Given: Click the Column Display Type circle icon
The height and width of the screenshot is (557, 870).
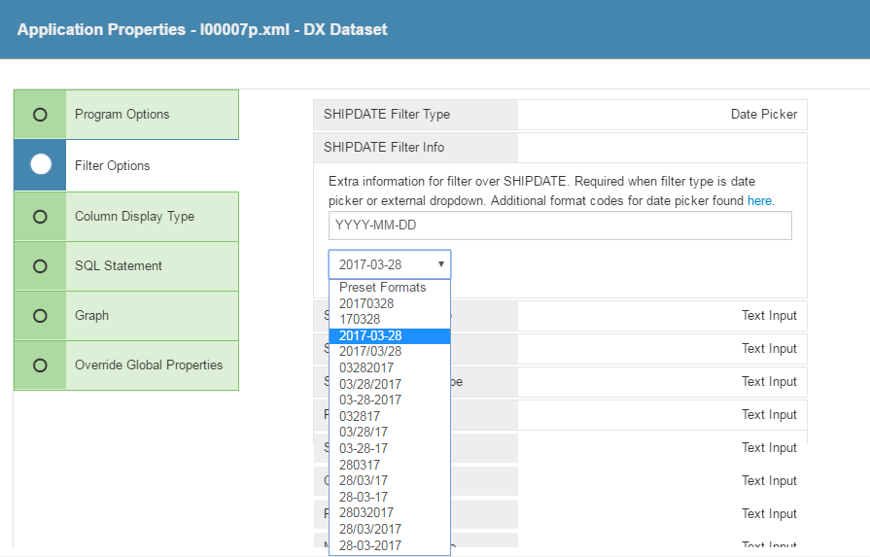Looking at the screenshot, I should (x=40, y=217).
